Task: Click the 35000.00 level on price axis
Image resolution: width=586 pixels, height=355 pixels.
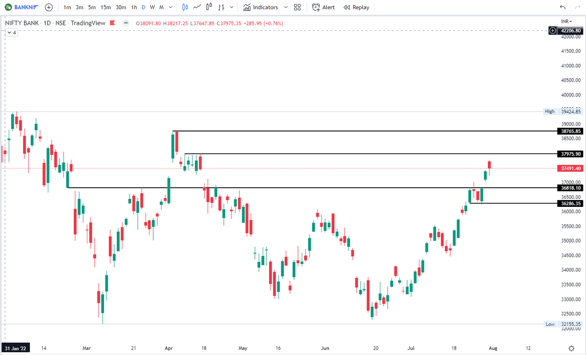Action: tap(570, 241)
